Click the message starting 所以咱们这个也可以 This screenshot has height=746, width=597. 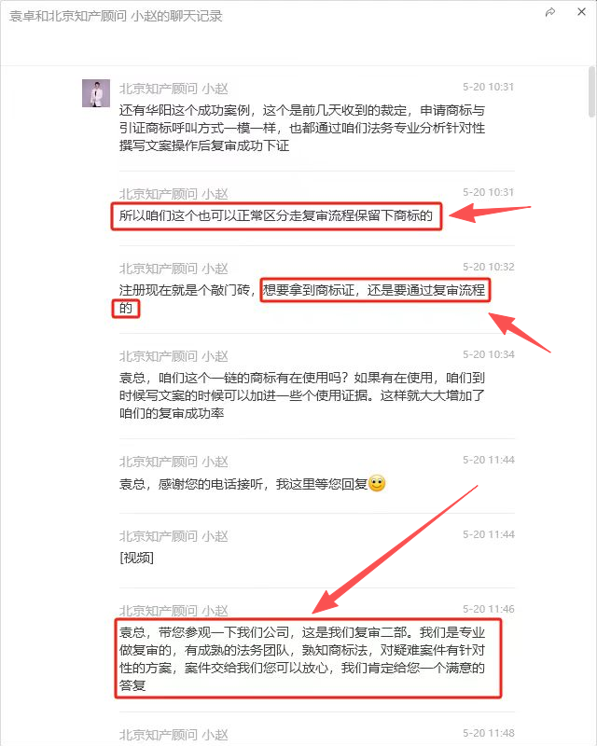pos(276,215)
